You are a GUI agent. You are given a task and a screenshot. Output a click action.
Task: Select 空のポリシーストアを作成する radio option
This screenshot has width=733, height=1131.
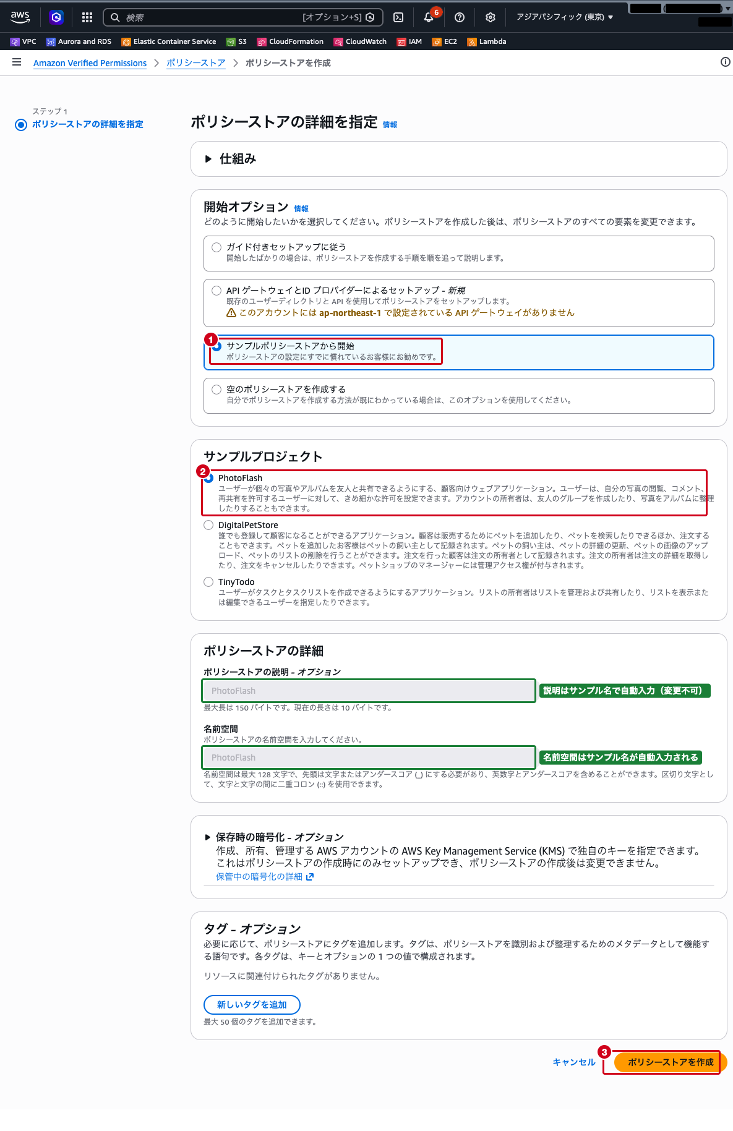(216, 390)
